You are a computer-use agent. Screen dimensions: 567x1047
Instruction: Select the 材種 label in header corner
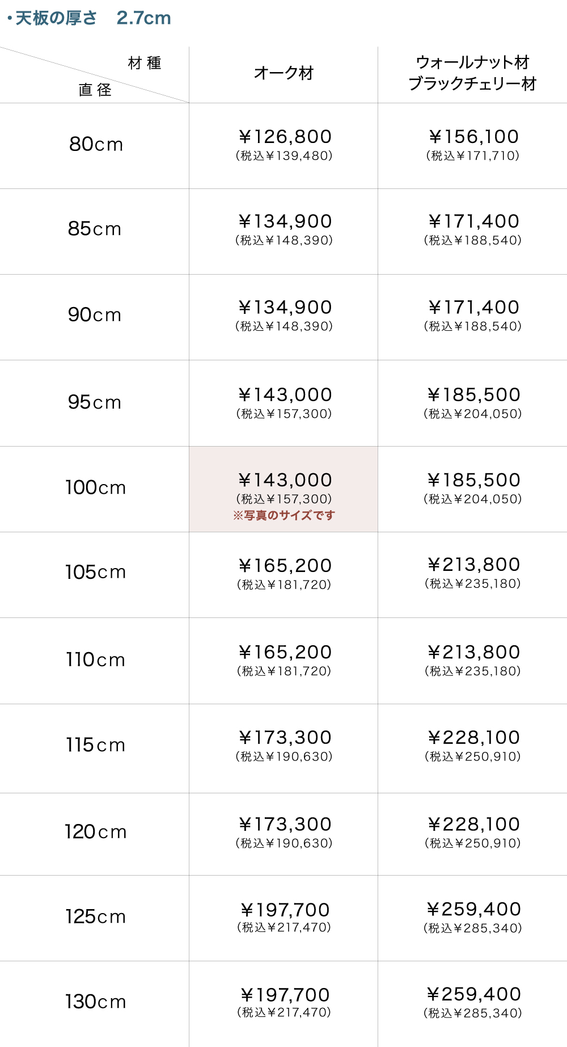point(145,63)
